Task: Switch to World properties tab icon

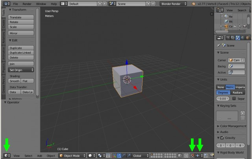Action: (243, 38)
